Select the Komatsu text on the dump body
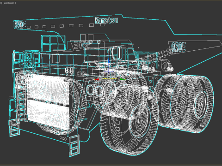 coord(106,20)
